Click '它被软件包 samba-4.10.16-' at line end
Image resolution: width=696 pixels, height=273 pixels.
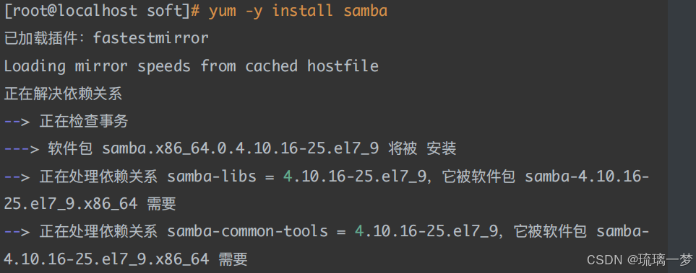pyautogui.click(x=545, y=176)
